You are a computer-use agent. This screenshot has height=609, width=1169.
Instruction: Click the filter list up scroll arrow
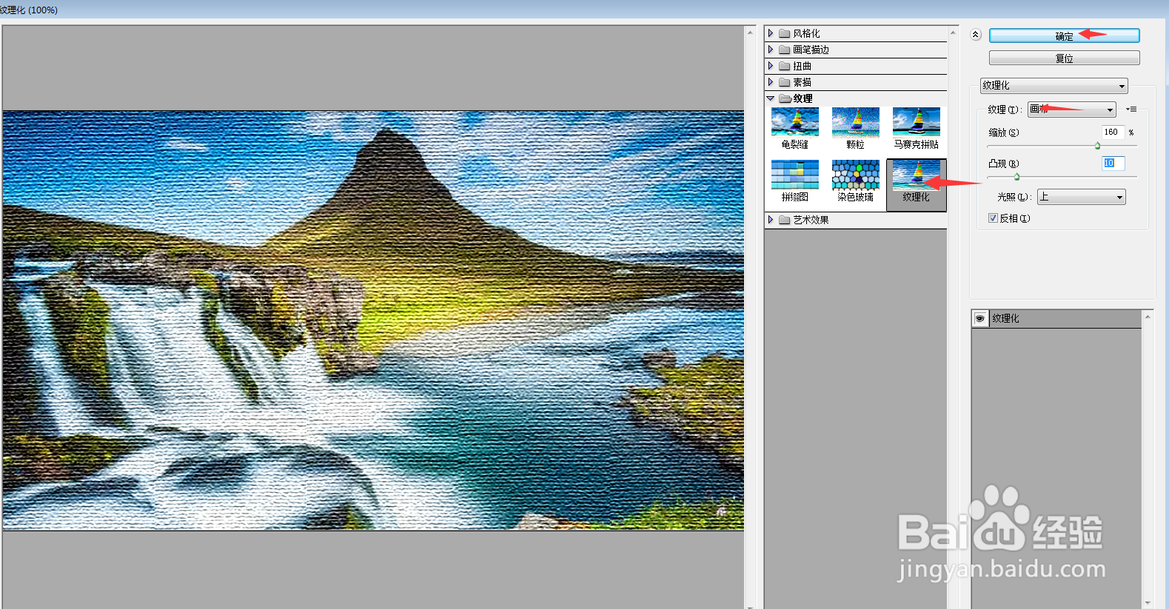point(953,33)
